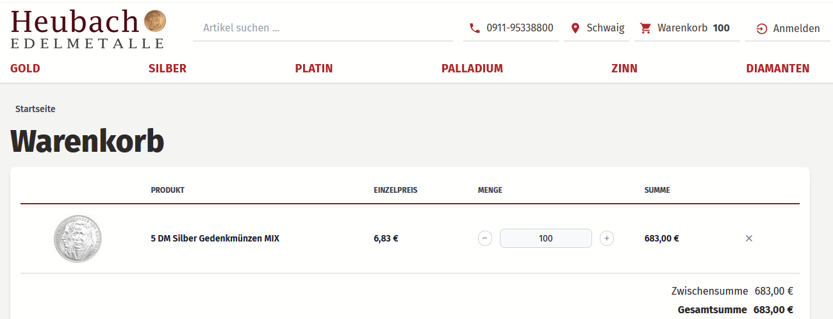Click the quantity input showing 100
833x319 pixels.
pyautogui.click(x=545, y=239)
